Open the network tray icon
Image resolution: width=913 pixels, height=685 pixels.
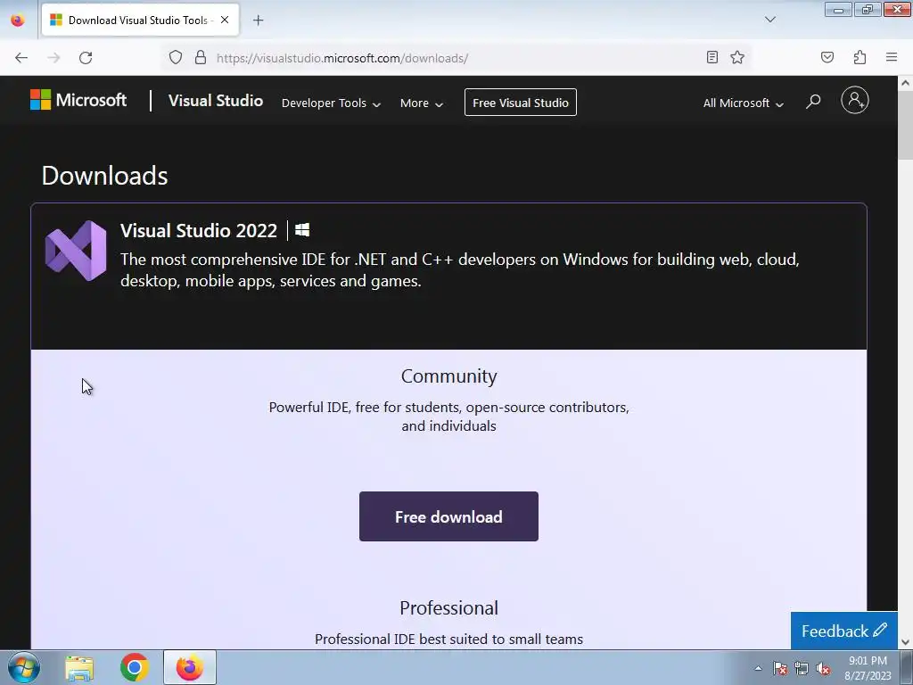pos(802,668)
